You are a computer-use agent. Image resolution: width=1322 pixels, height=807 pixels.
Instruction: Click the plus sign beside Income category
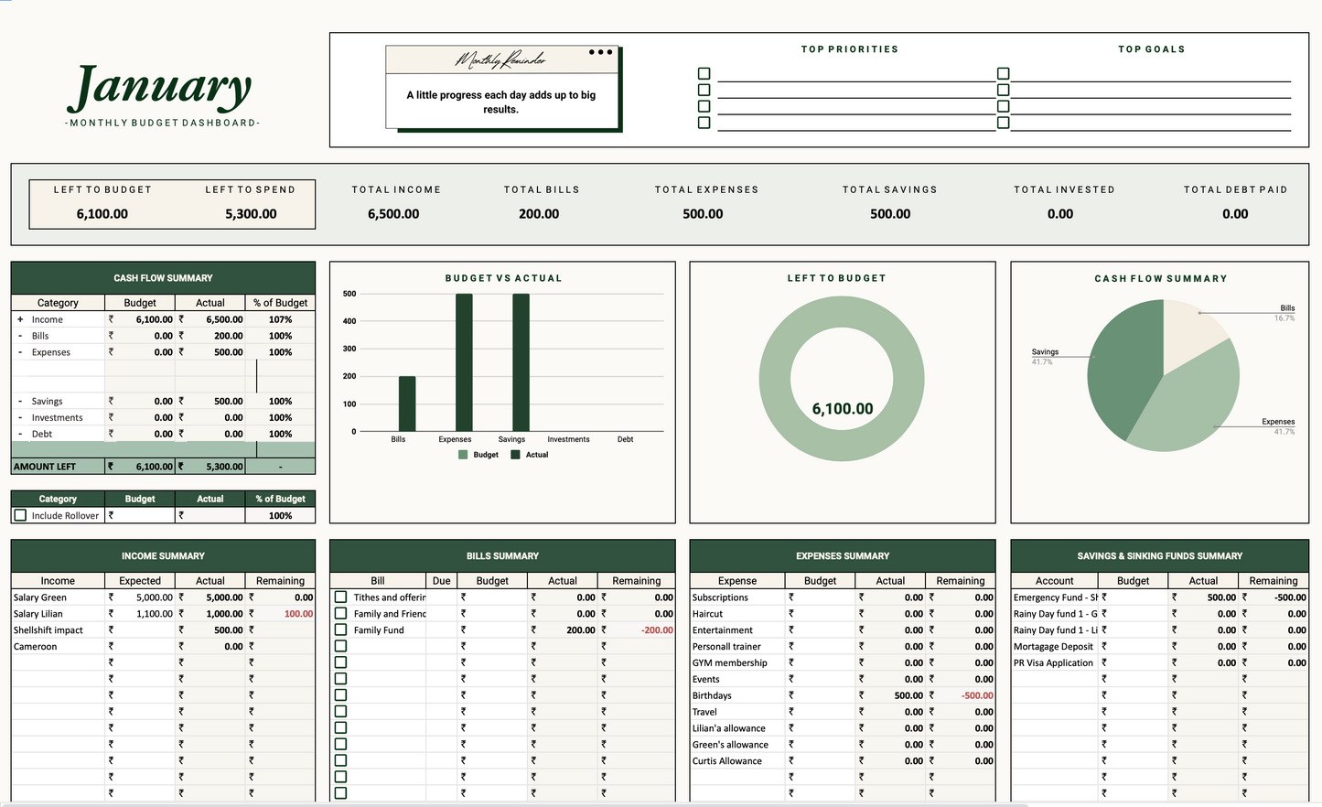pos(20,319)
